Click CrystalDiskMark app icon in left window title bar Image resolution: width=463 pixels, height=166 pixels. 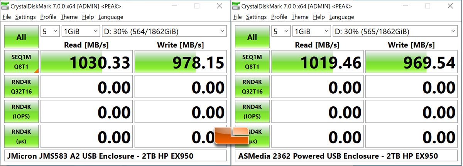(5, 6)
